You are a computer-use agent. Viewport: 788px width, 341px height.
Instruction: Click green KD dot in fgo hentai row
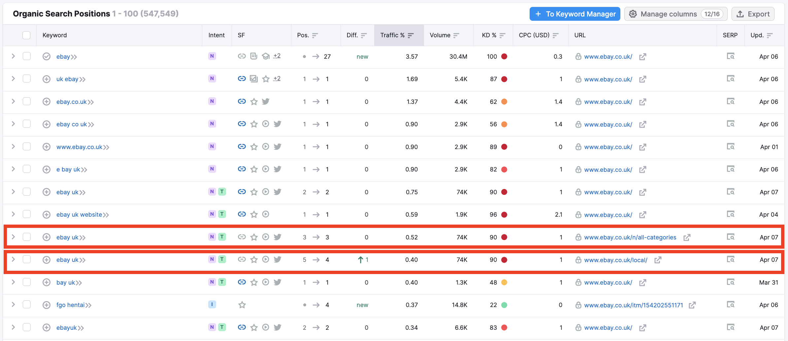pyautogui.click(x=504, y=305)
